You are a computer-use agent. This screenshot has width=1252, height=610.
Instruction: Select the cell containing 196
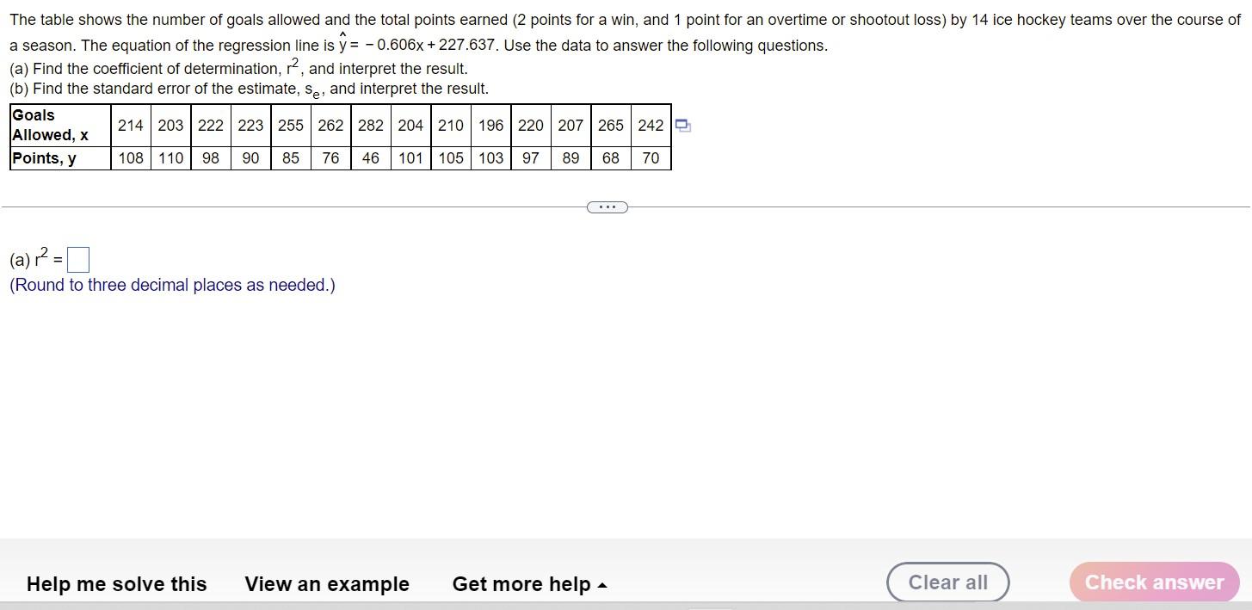click(490, 126)
